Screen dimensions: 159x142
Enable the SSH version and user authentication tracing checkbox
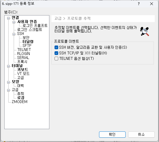point(56,48)
